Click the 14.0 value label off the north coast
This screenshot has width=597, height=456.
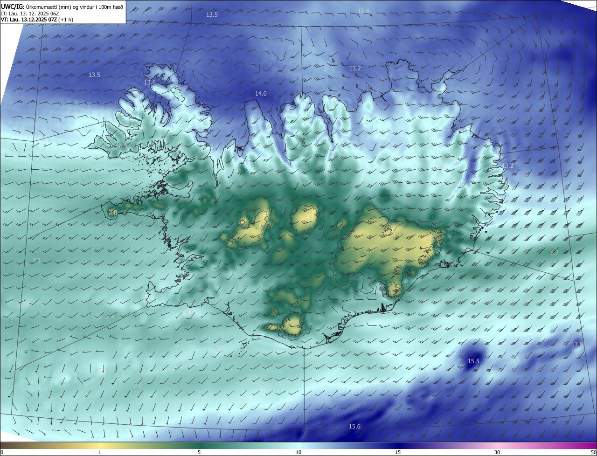click(261, 93)
